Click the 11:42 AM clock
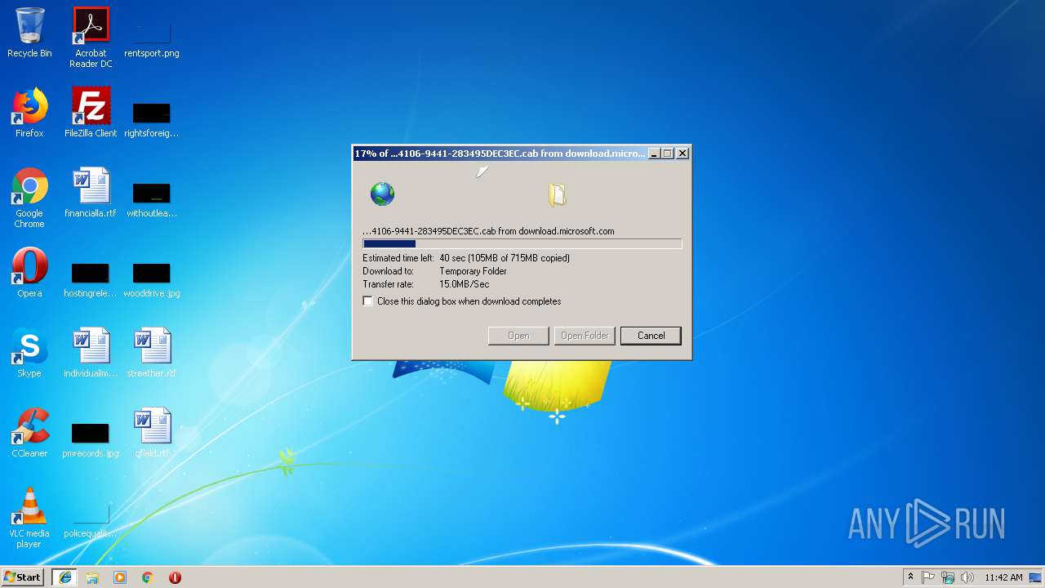 point(1003,577)
